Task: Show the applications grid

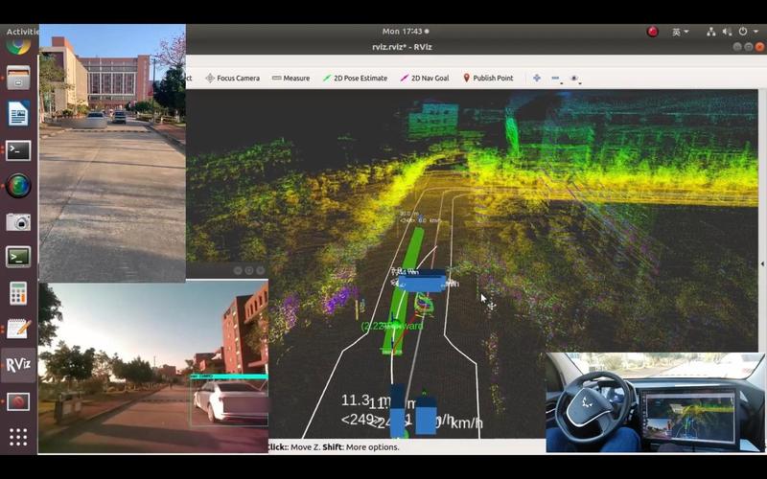Action: pos(18,437)
